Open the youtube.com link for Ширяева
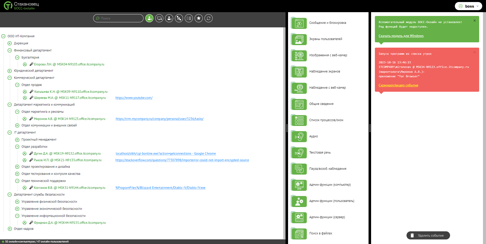The height and width of the screenshot is (244, 486). (134, 98)
